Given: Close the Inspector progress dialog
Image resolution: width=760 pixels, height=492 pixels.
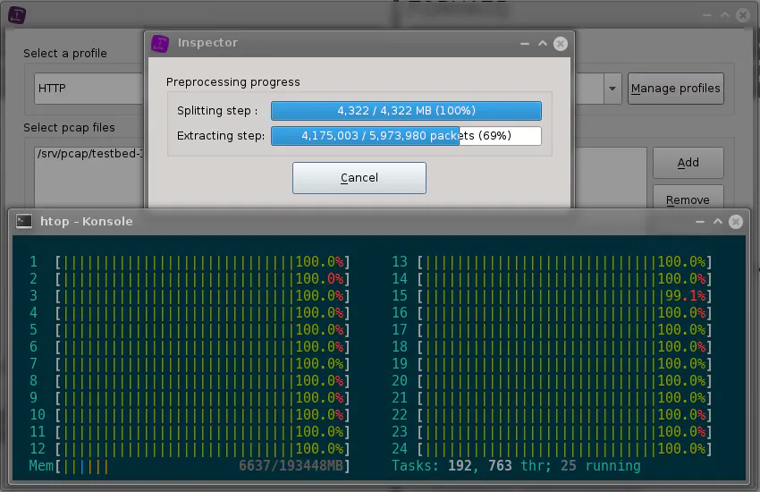Looking at the screenshot, I should [561, 44].
